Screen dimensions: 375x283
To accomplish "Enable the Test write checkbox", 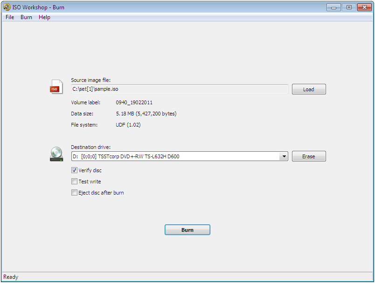I will coord(74,182).
